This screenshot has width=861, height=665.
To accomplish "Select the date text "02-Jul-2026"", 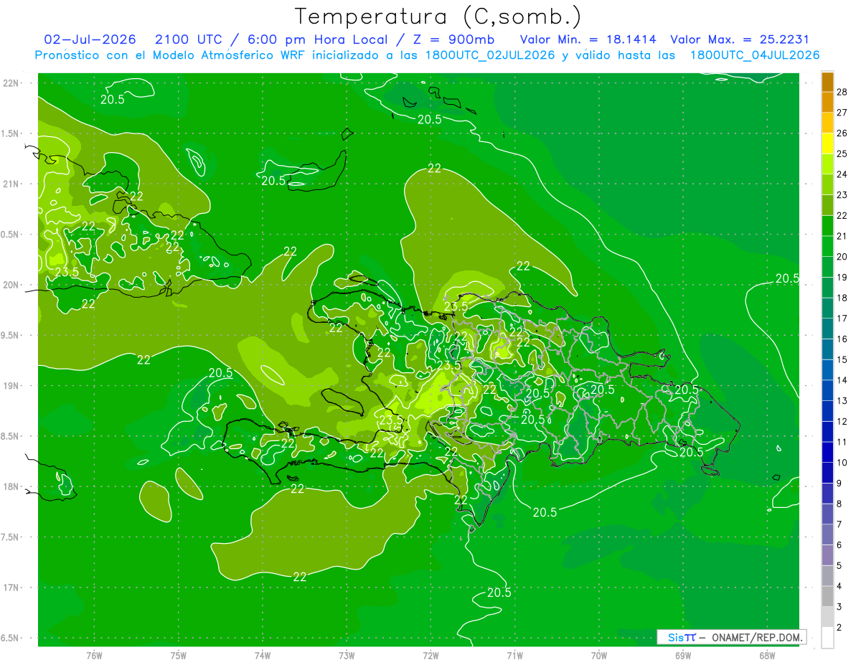I will (90, 39).
